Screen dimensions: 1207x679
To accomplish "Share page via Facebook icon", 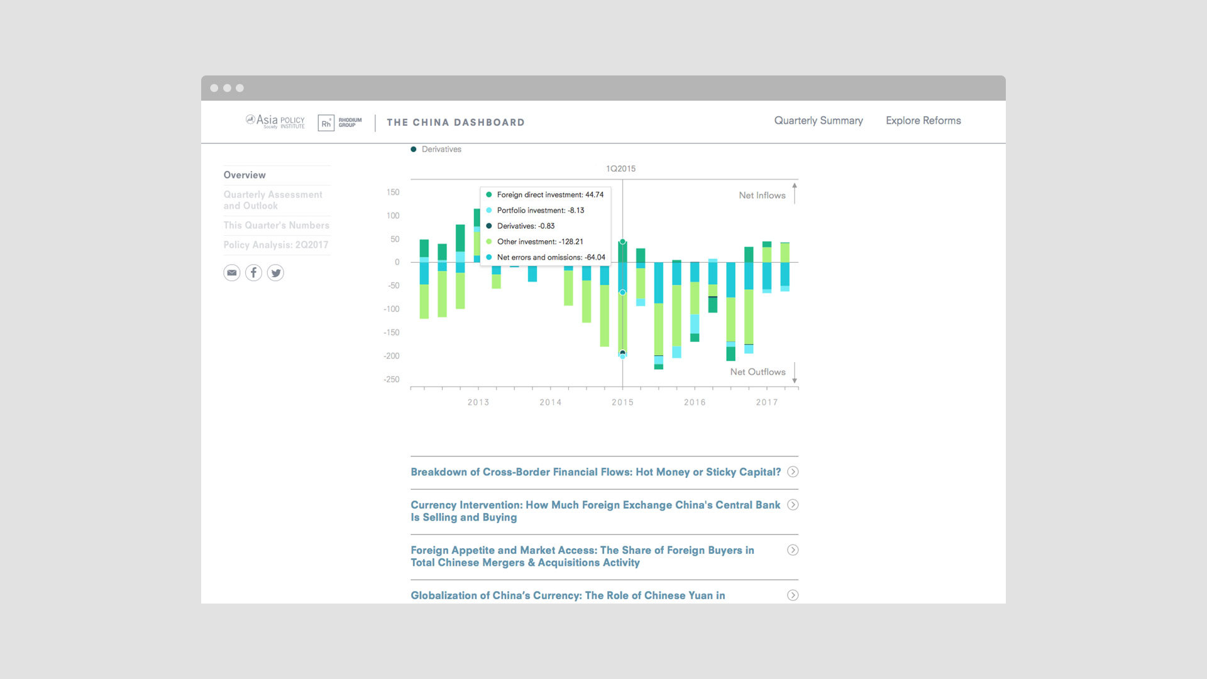I will pos(253,273).
